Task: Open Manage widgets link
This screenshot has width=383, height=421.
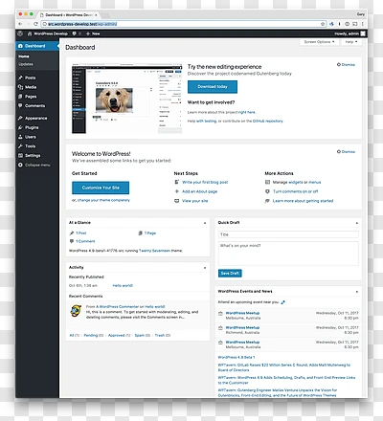Action: (x=296, y=183)
